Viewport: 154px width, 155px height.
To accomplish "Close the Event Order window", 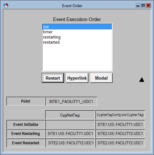I will [148, 6].
